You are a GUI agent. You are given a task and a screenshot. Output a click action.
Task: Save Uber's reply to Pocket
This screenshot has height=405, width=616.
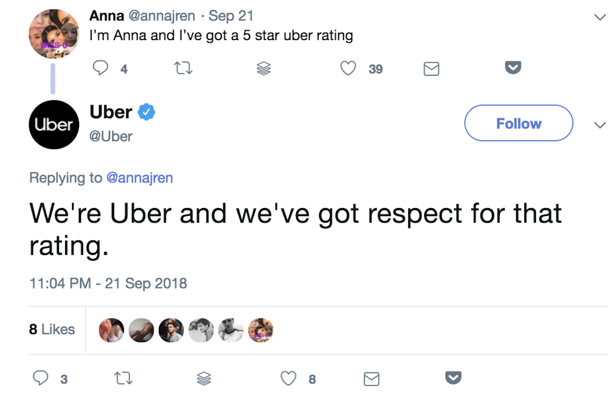453,377
